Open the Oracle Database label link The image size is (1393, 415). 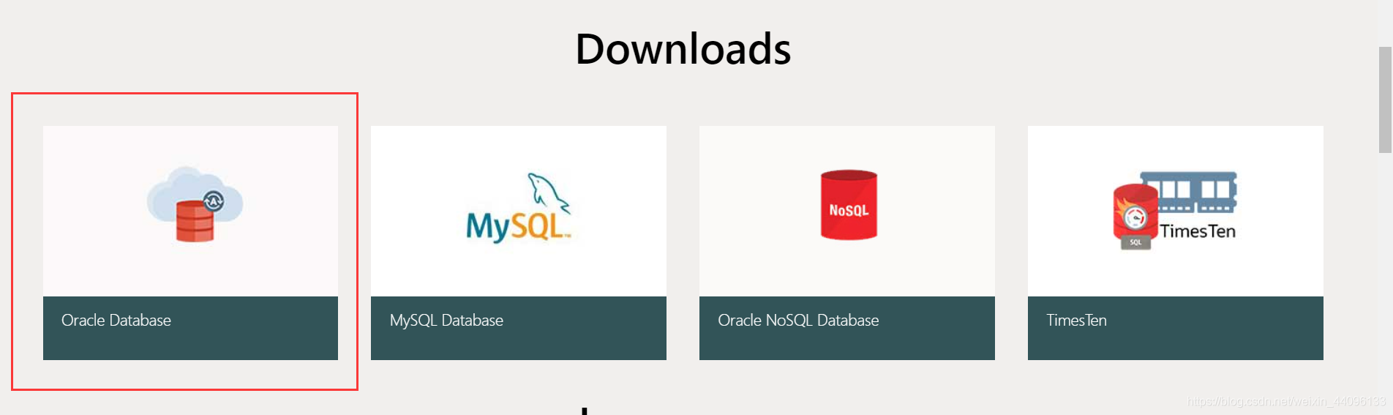[116, 321]
